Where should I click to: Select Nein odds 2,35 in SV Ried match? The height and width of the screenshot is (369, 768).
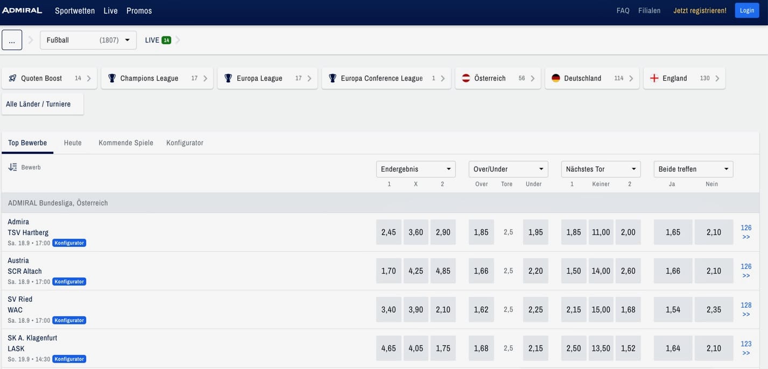(x=714, y=309)
